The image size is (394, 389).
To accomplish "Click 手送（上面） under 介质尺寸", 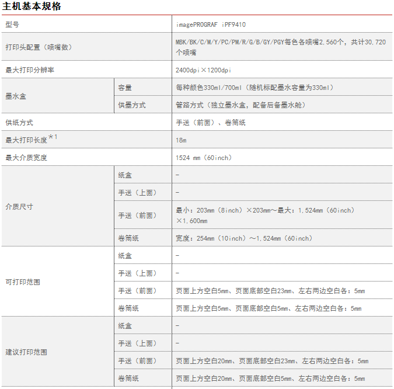I will coord(137,193).
